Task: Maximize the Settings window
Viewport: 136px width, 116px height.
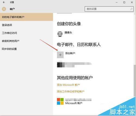Action: (x=124, y=2)
